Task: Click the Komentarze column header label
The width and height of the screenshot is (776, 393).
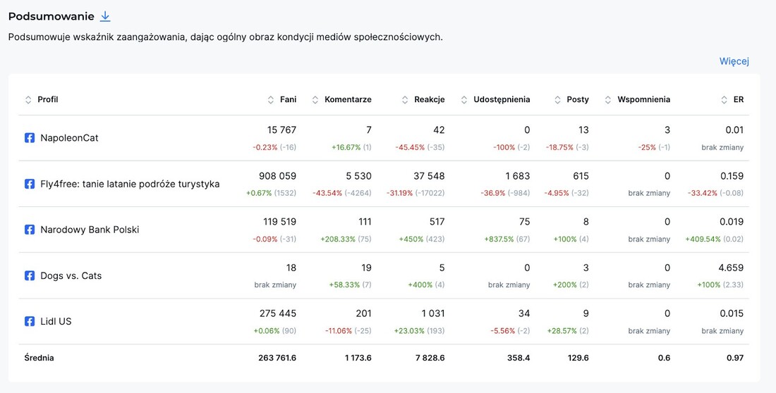Action: point(348,99)
